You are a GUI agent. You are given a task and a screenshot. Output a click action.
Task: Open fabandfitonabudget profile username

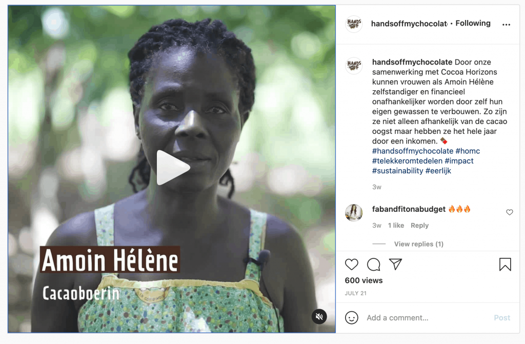click(409, 209)
